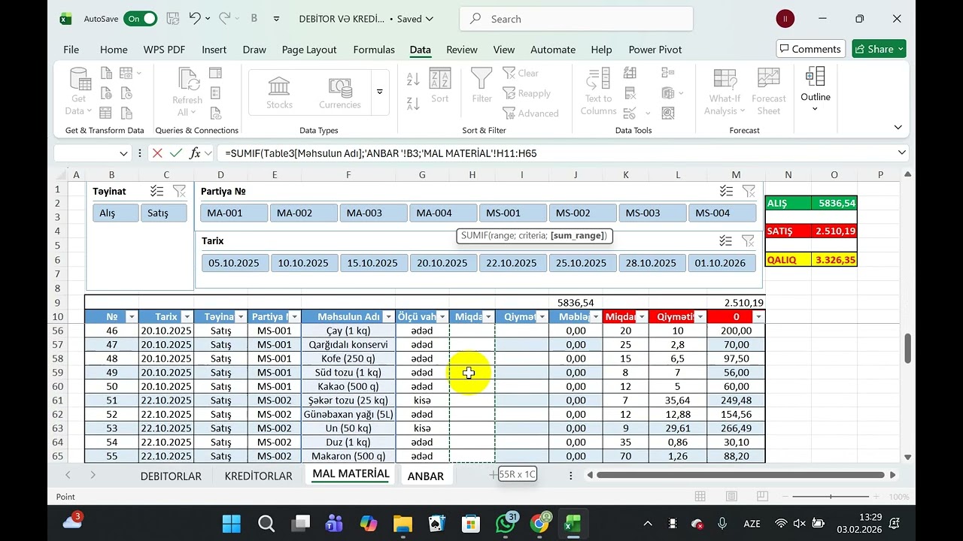Cancel the formula entry with the red X
This screenshot has width=963, height=541.
[x=157, y=153]
